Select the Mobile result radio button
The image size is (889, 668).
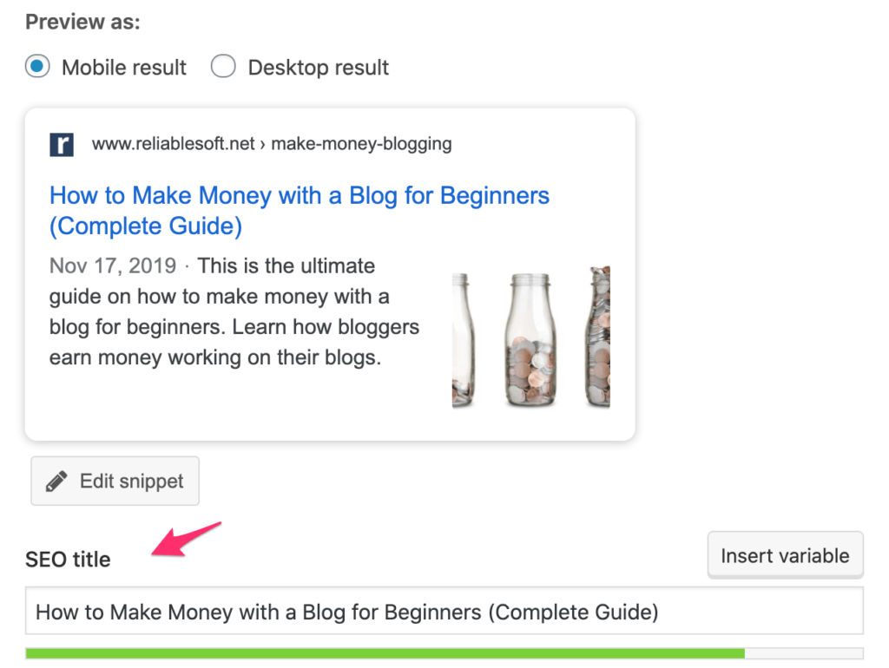[36, 67]
